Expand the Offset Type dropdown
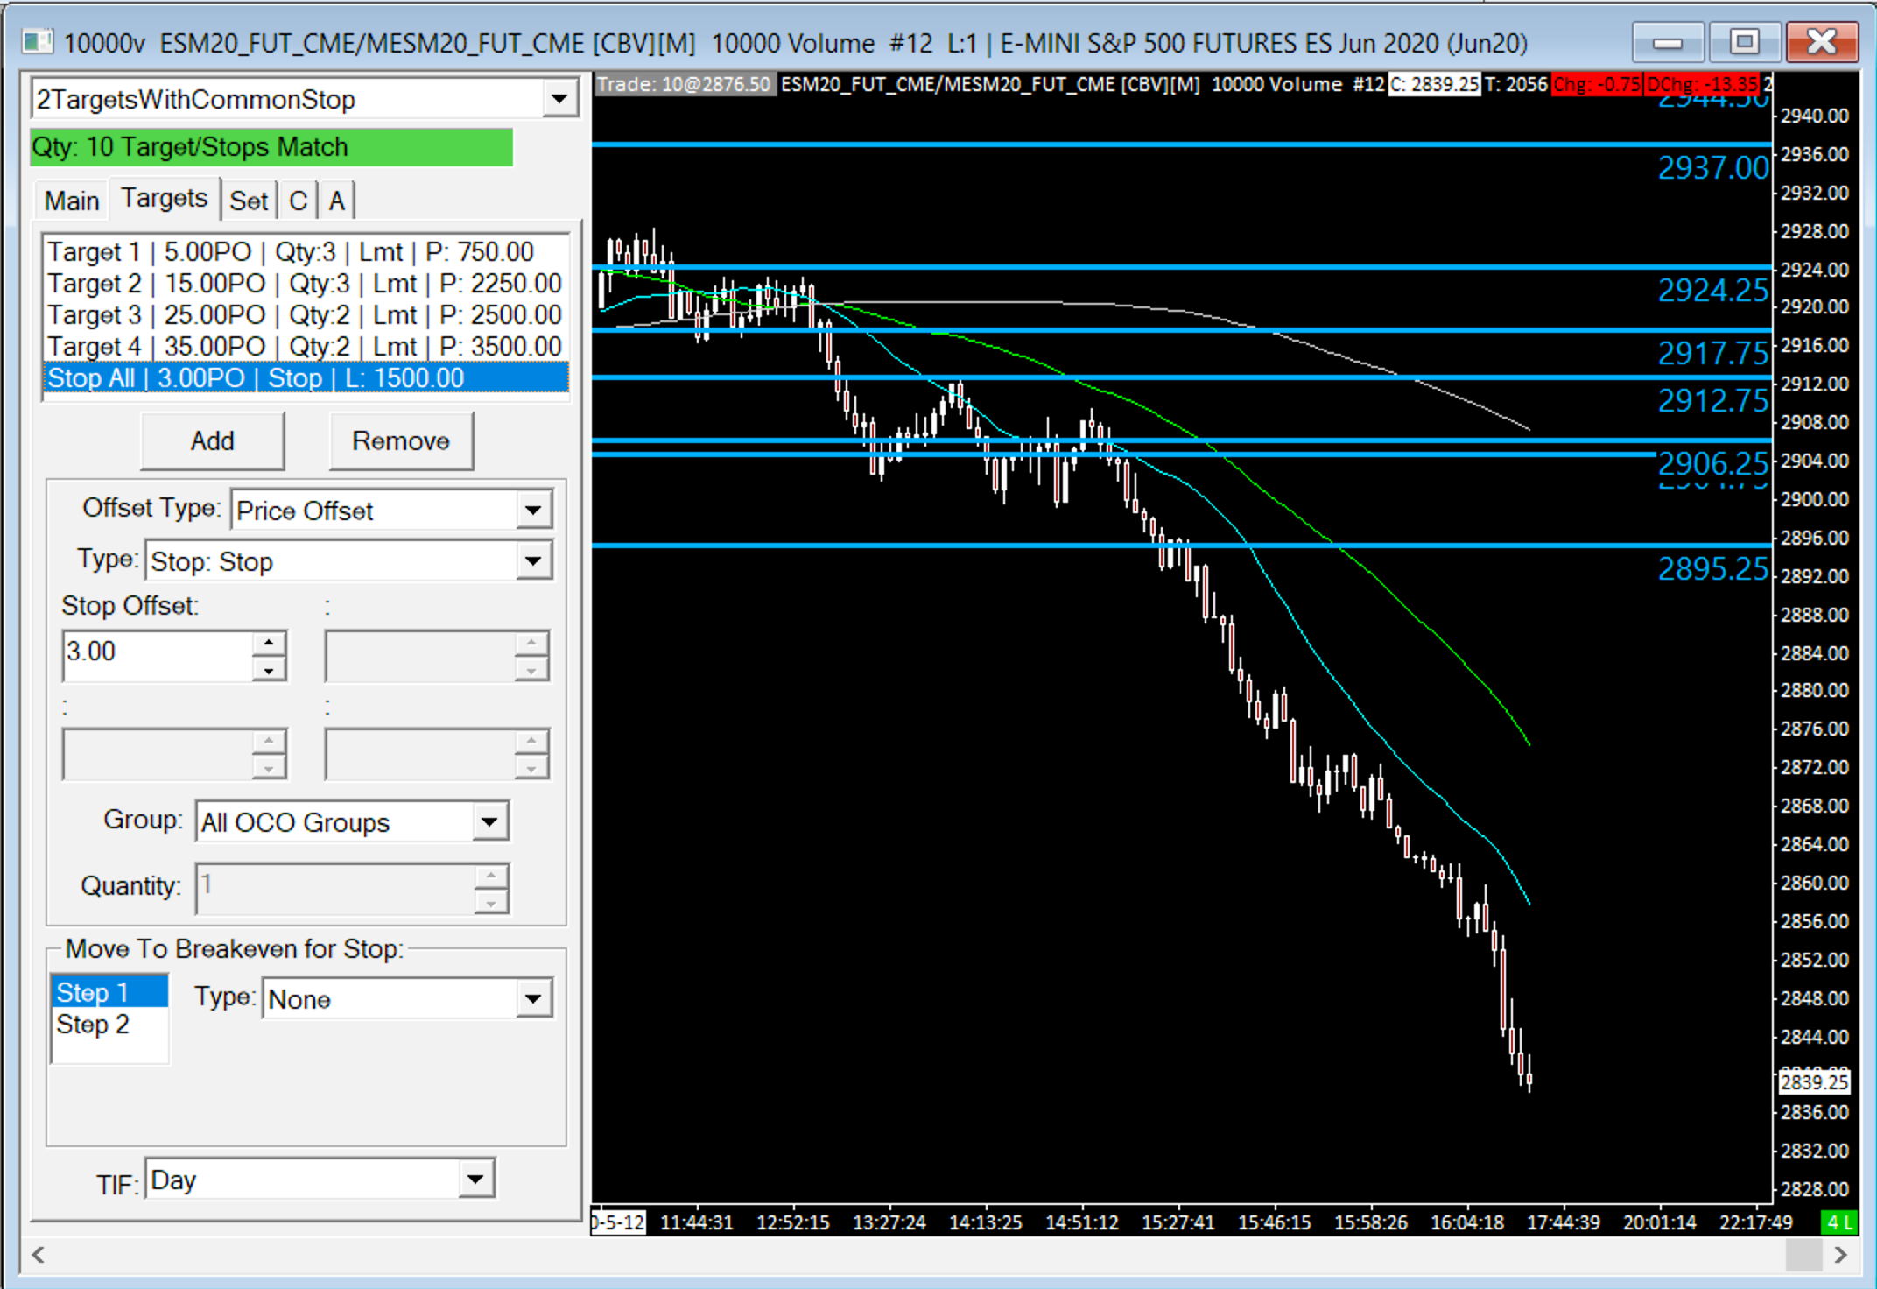 point(533,511)
